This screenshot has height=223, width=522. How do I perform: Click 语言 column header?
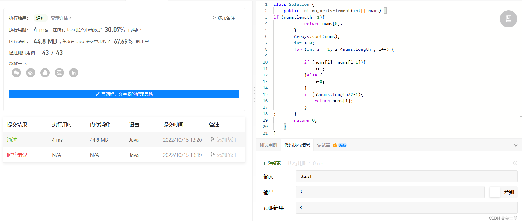[134, 125]
